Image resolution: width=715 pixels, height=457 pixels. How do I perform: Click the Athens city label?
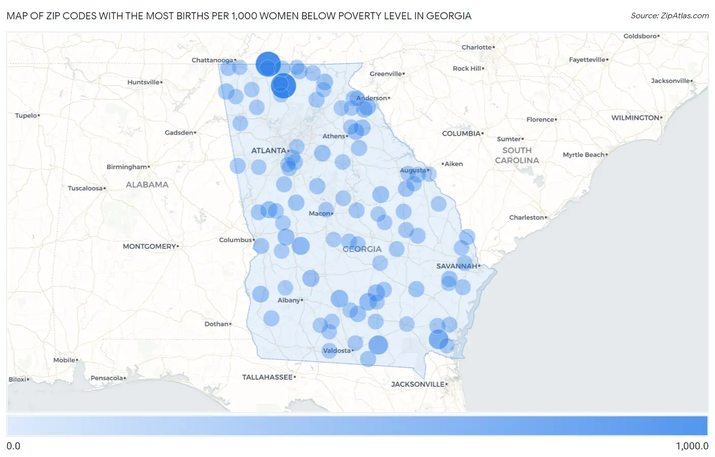click(x=334, y=136)
